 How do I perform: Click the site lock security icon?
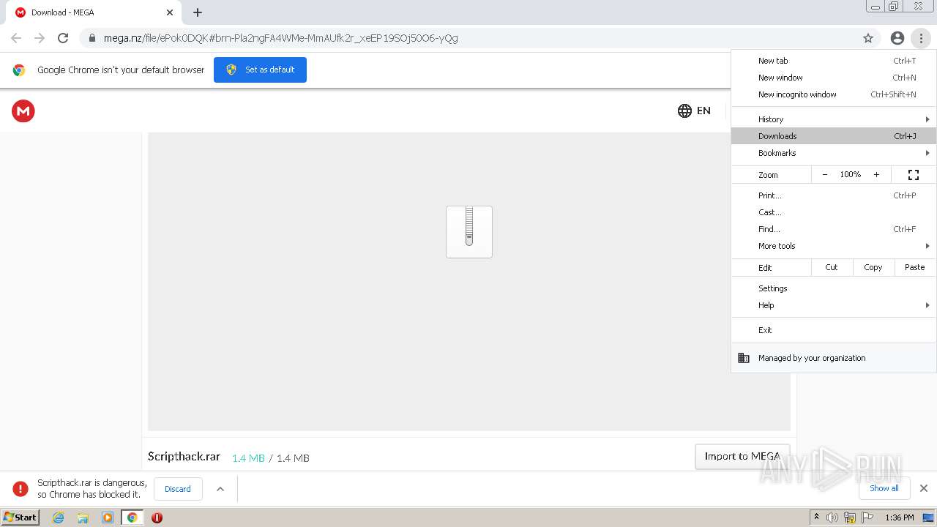coord(92,38)
